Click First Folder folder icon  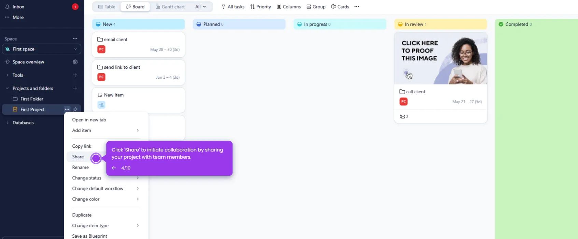pos(15,99)
